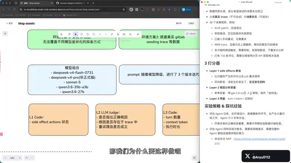The image size is (291, 163).
Task: Redo the canvas action
Action: pos(32,158)
